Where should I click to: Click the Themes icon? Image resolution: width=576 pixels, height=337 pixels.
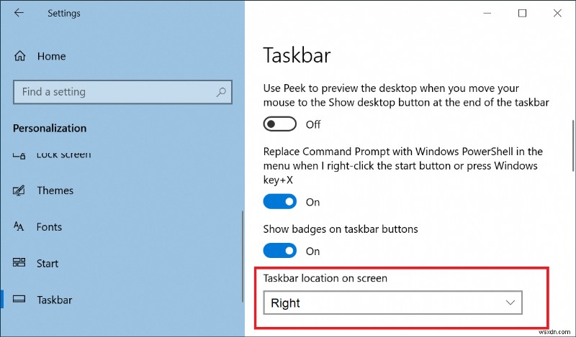[x=19, y=190]
